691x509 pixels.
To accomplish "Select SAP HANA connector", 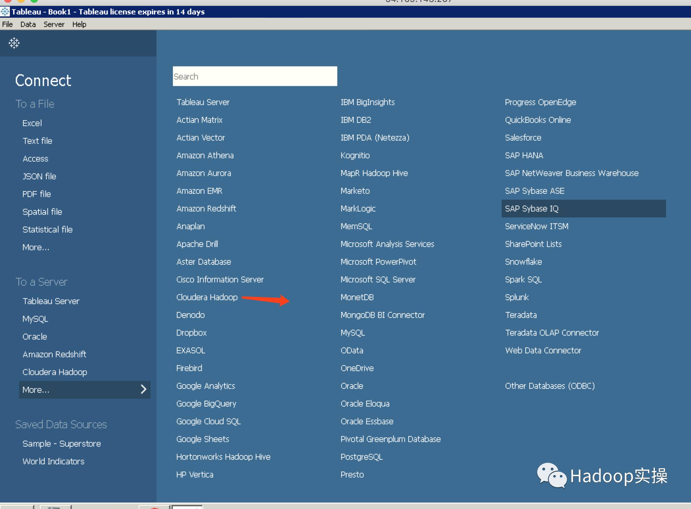I will click(x=524, y=155).
